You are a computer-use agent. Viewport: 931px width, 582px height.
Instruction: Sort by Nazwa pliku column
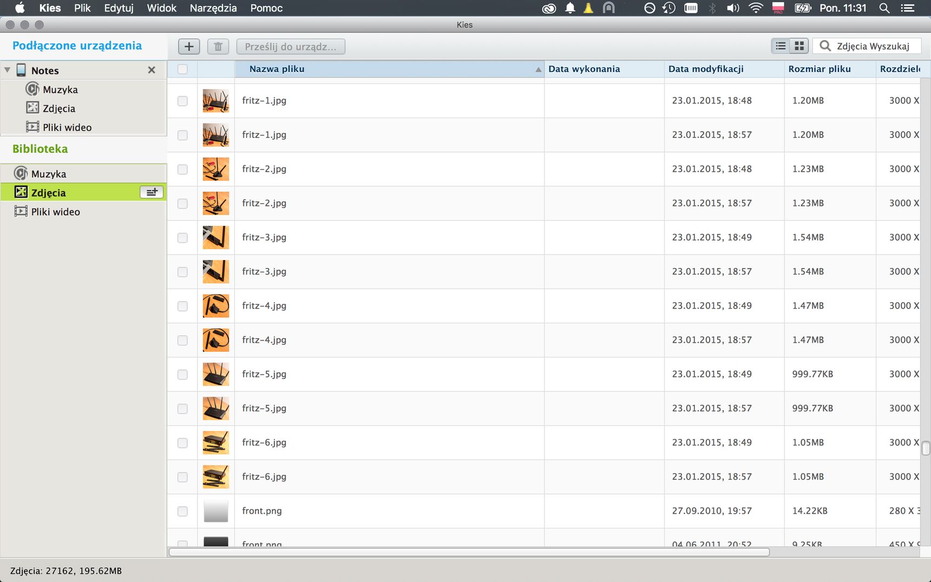[x=389, y=69]
